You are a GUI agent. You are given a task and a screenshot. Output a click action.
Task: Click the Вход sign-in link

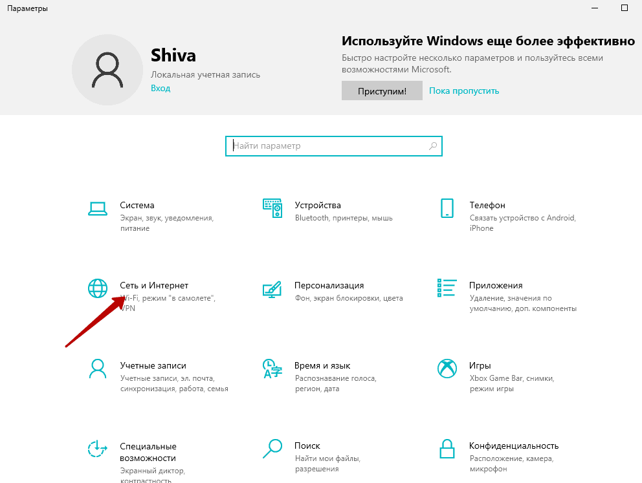(x=160, y=89)
